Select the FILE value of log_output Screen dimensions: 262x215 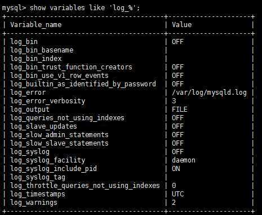tap(180, 109)
